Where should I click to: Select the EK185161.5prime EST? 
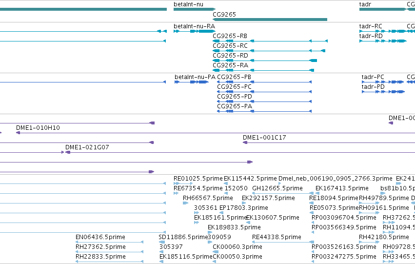(x=197, y=223)
